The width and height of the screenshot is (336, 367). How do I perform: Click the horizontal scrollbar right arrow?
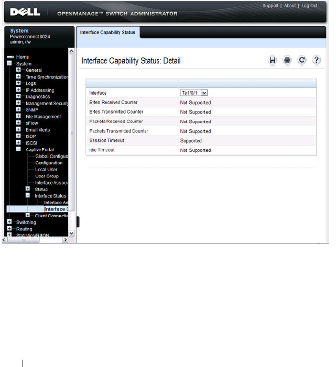point(65,240)
